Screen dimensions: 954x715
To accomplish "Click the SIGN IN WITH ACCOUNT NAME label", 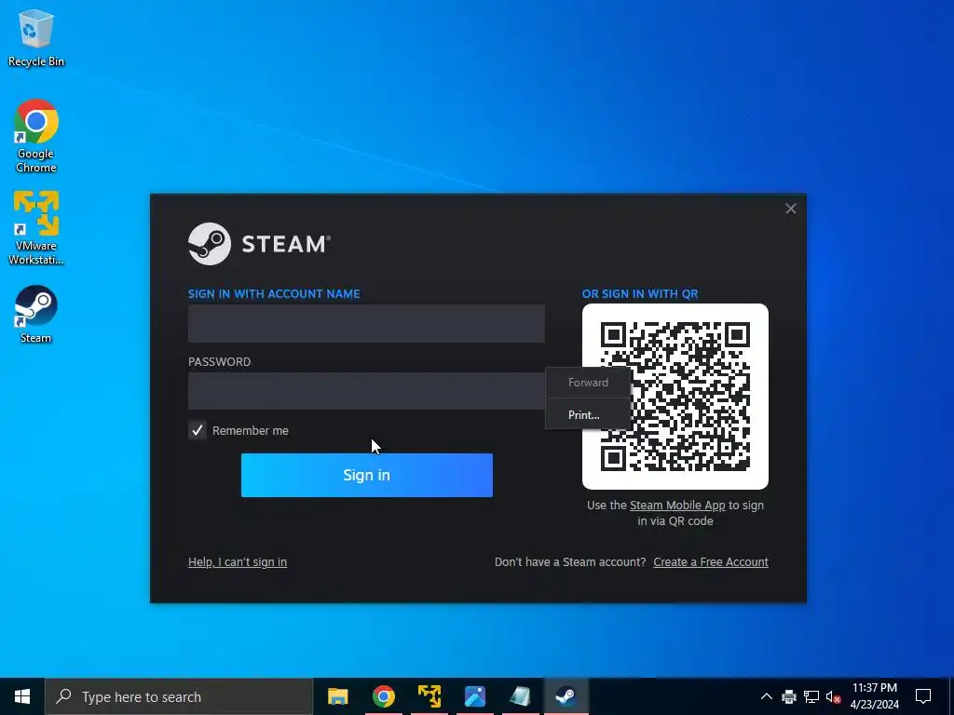I will (x=274, y=293).
